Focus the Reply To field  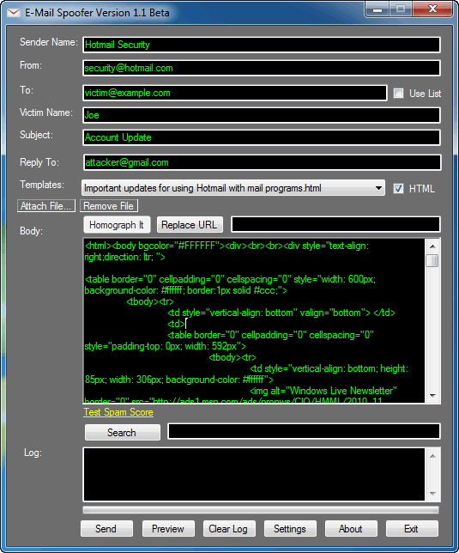click(x=262, y=162)
